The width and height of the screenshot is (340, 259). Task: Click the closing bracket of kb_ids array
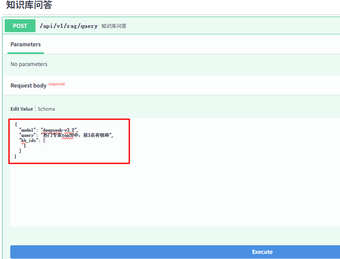tap(20, 151)
